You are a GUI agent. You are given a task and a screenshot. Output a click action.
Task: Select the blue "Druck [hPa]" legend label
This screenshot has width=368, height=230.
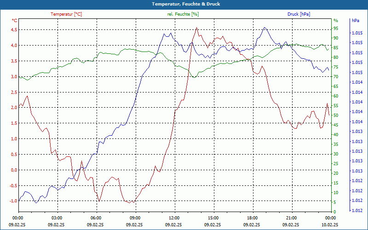click(299, 14)
